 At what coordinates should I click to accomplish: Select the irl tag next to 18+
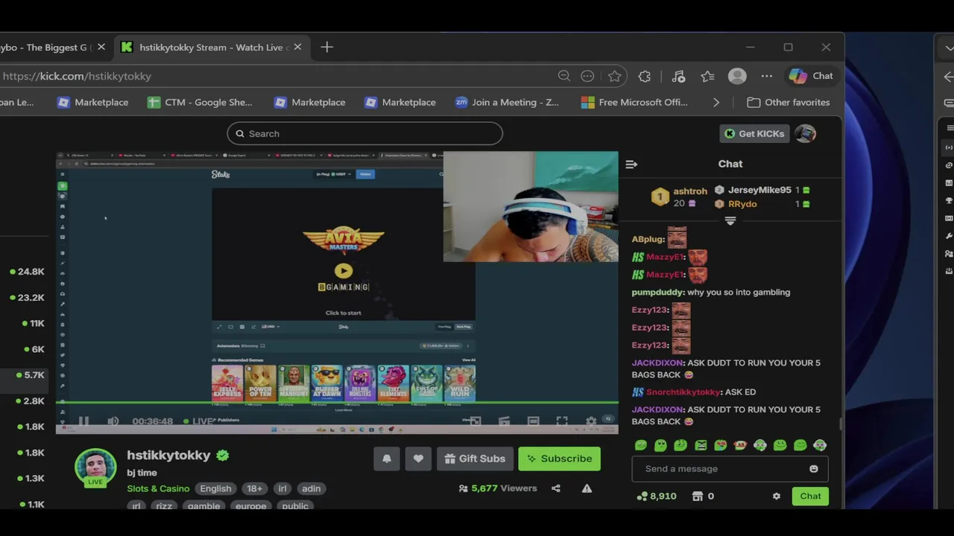coord(282,488)
